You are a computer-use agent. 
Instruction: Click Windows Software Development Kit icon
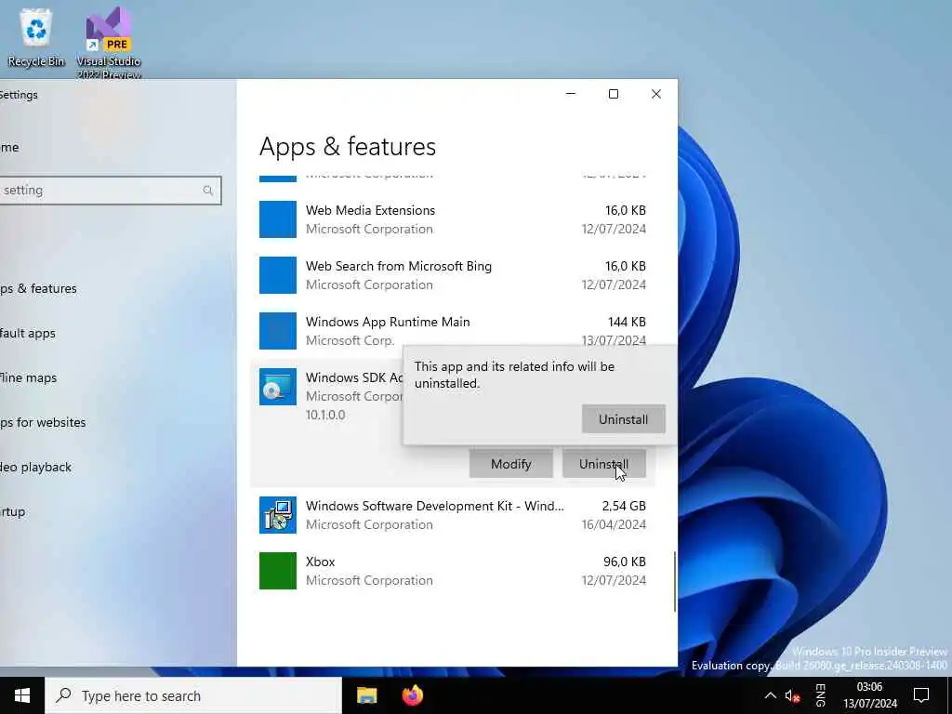pos(277,515)
